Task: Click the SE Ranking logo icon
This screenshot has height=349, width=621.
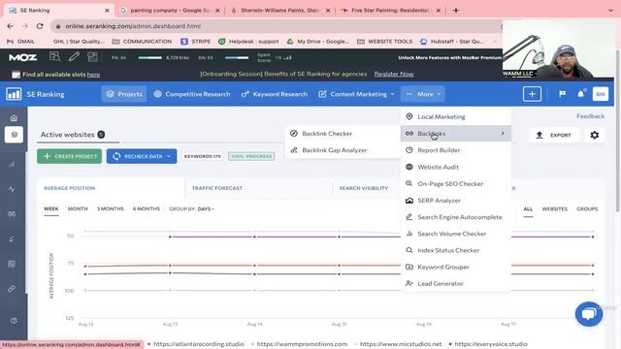Action: (x=14, y=94)
